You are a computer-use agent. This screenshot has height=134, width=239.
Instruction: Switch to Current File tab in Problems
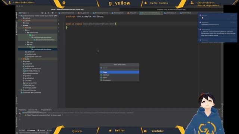point(33,110)
